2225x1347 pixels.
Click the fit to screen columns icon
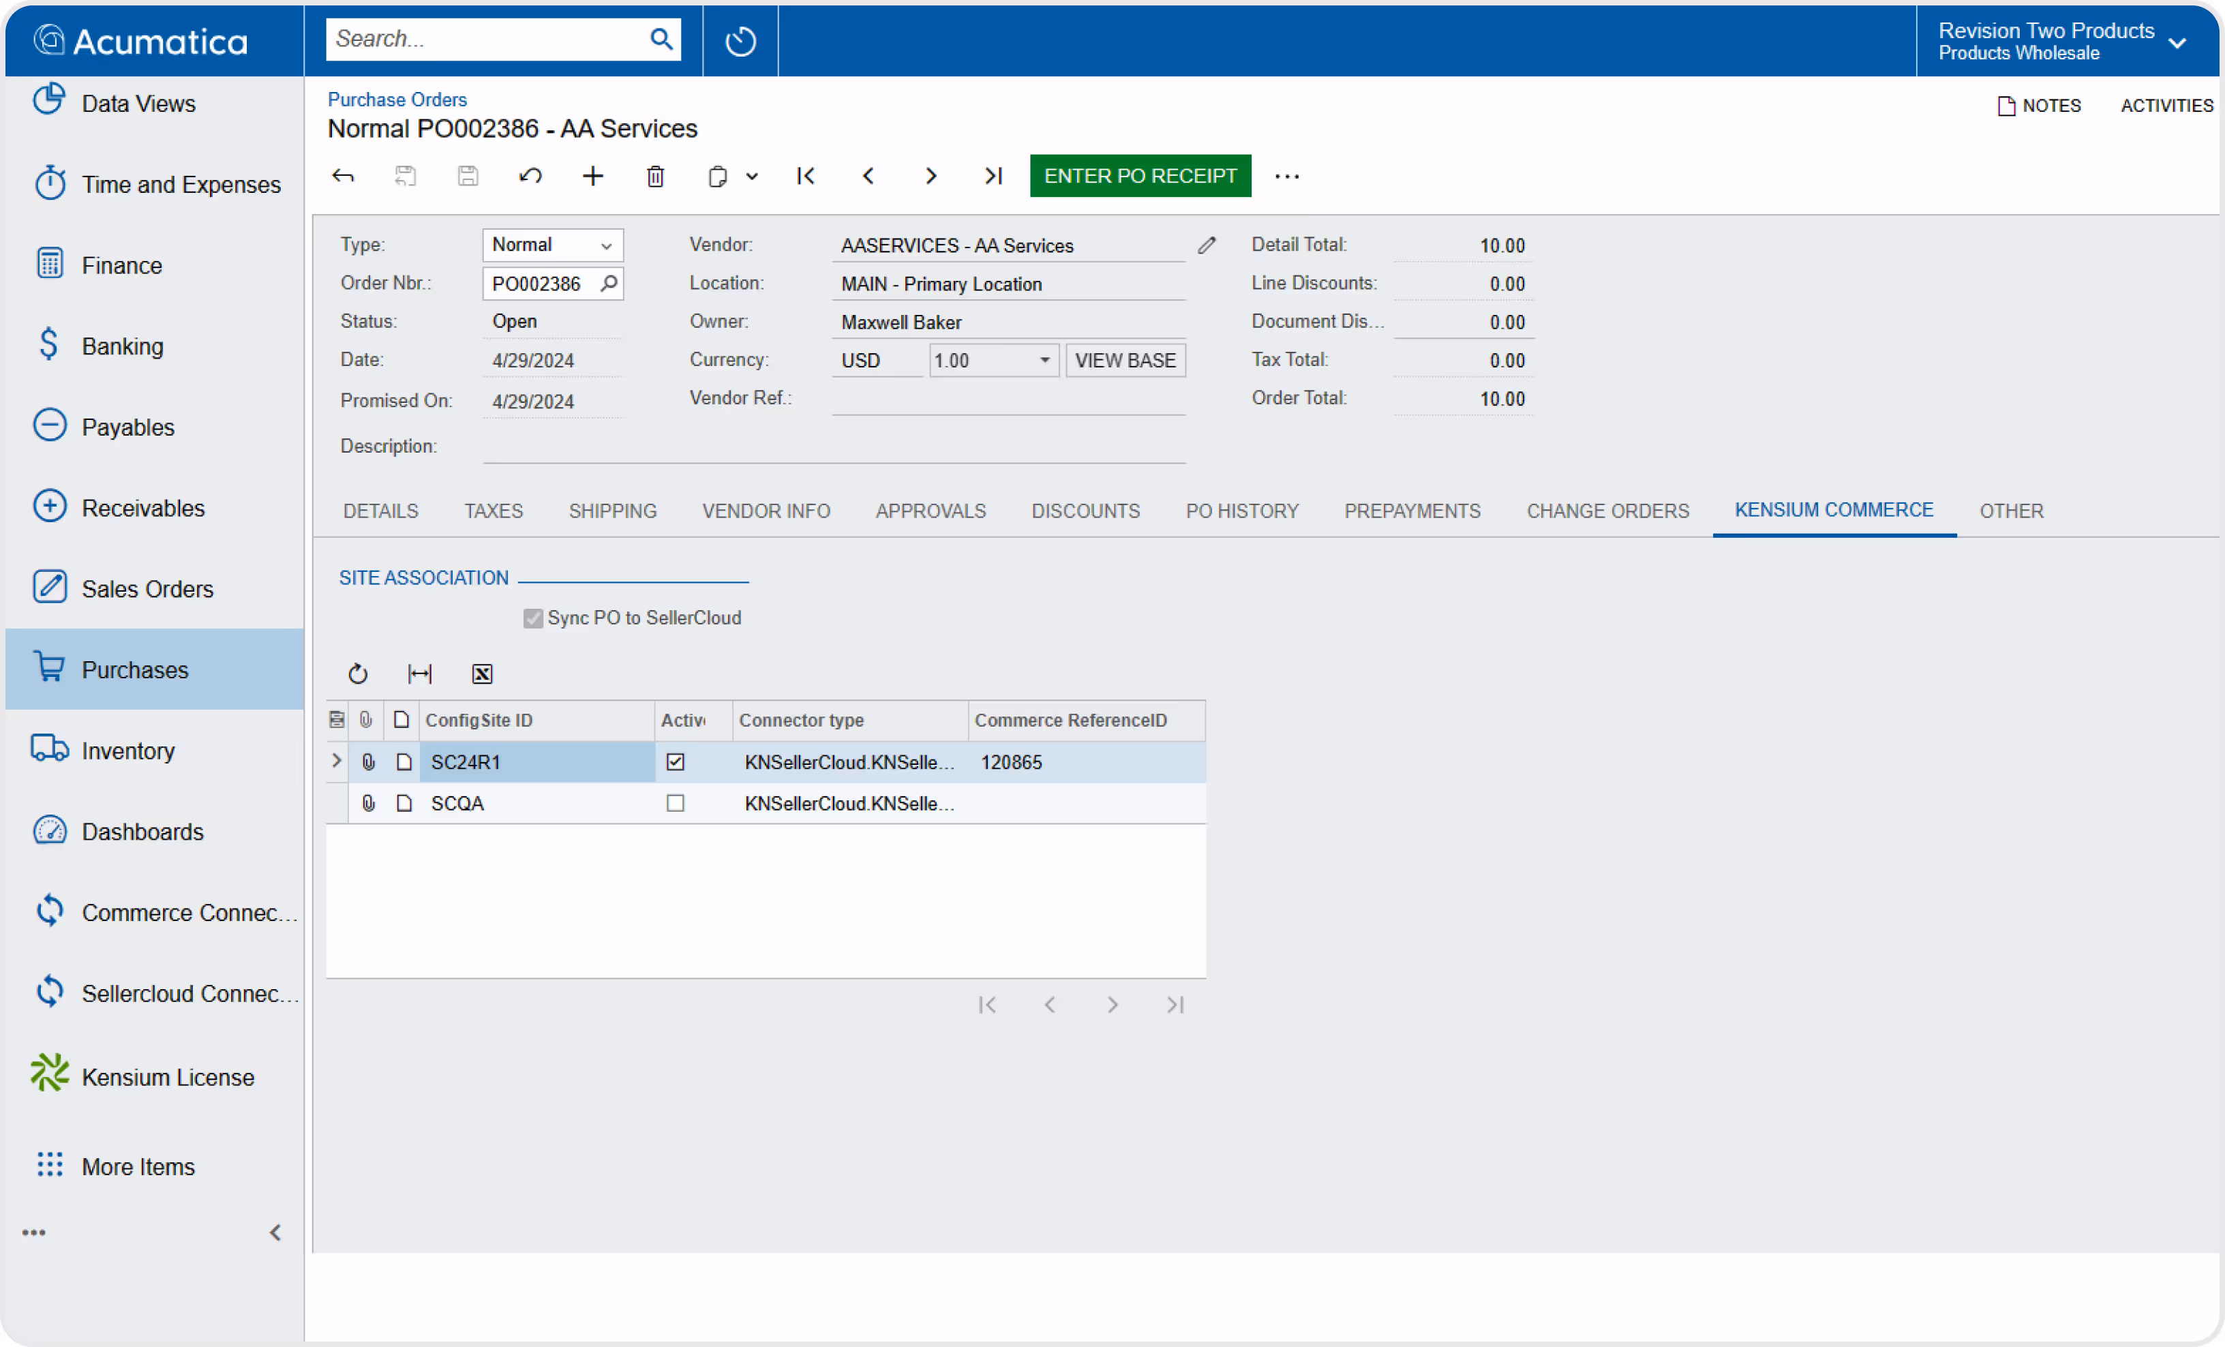click(420, 673)
